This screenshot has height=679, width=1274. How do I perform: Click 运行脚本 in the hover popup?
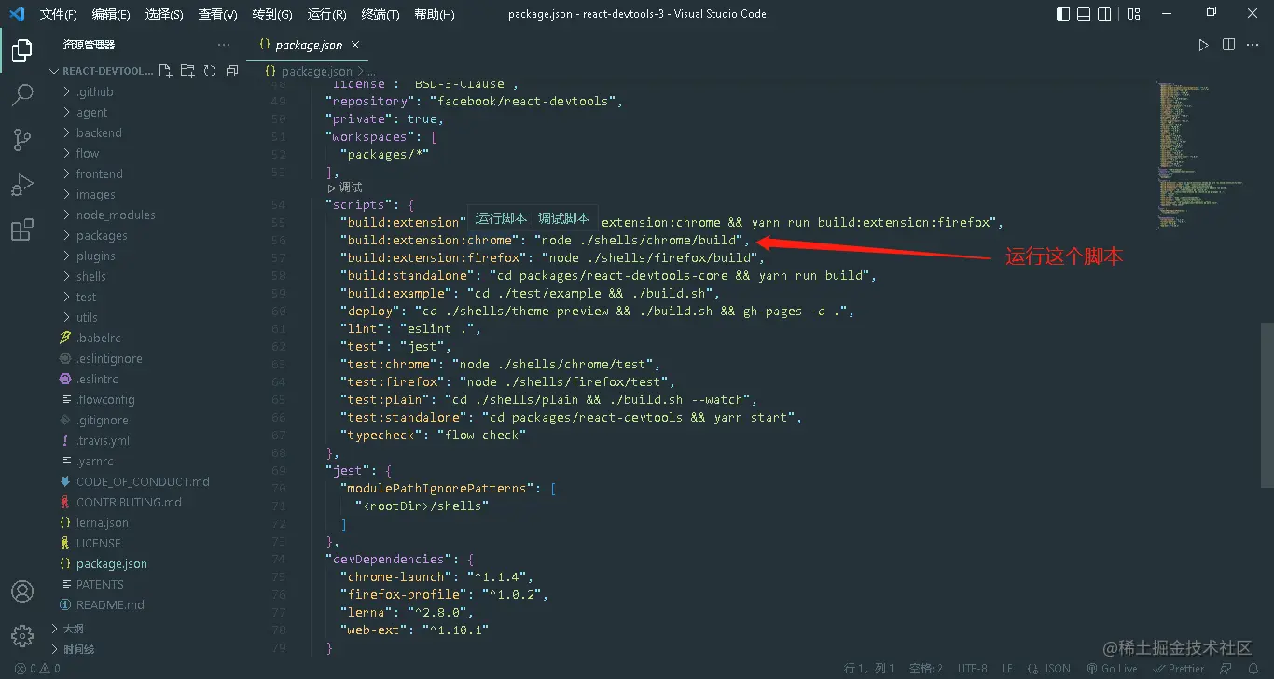click(x=501, y=218)
